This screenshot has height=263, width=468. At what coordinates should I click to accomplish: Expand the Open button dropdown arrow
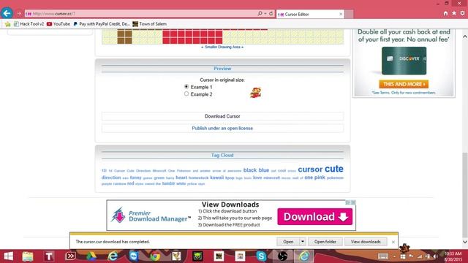(302, 242)
